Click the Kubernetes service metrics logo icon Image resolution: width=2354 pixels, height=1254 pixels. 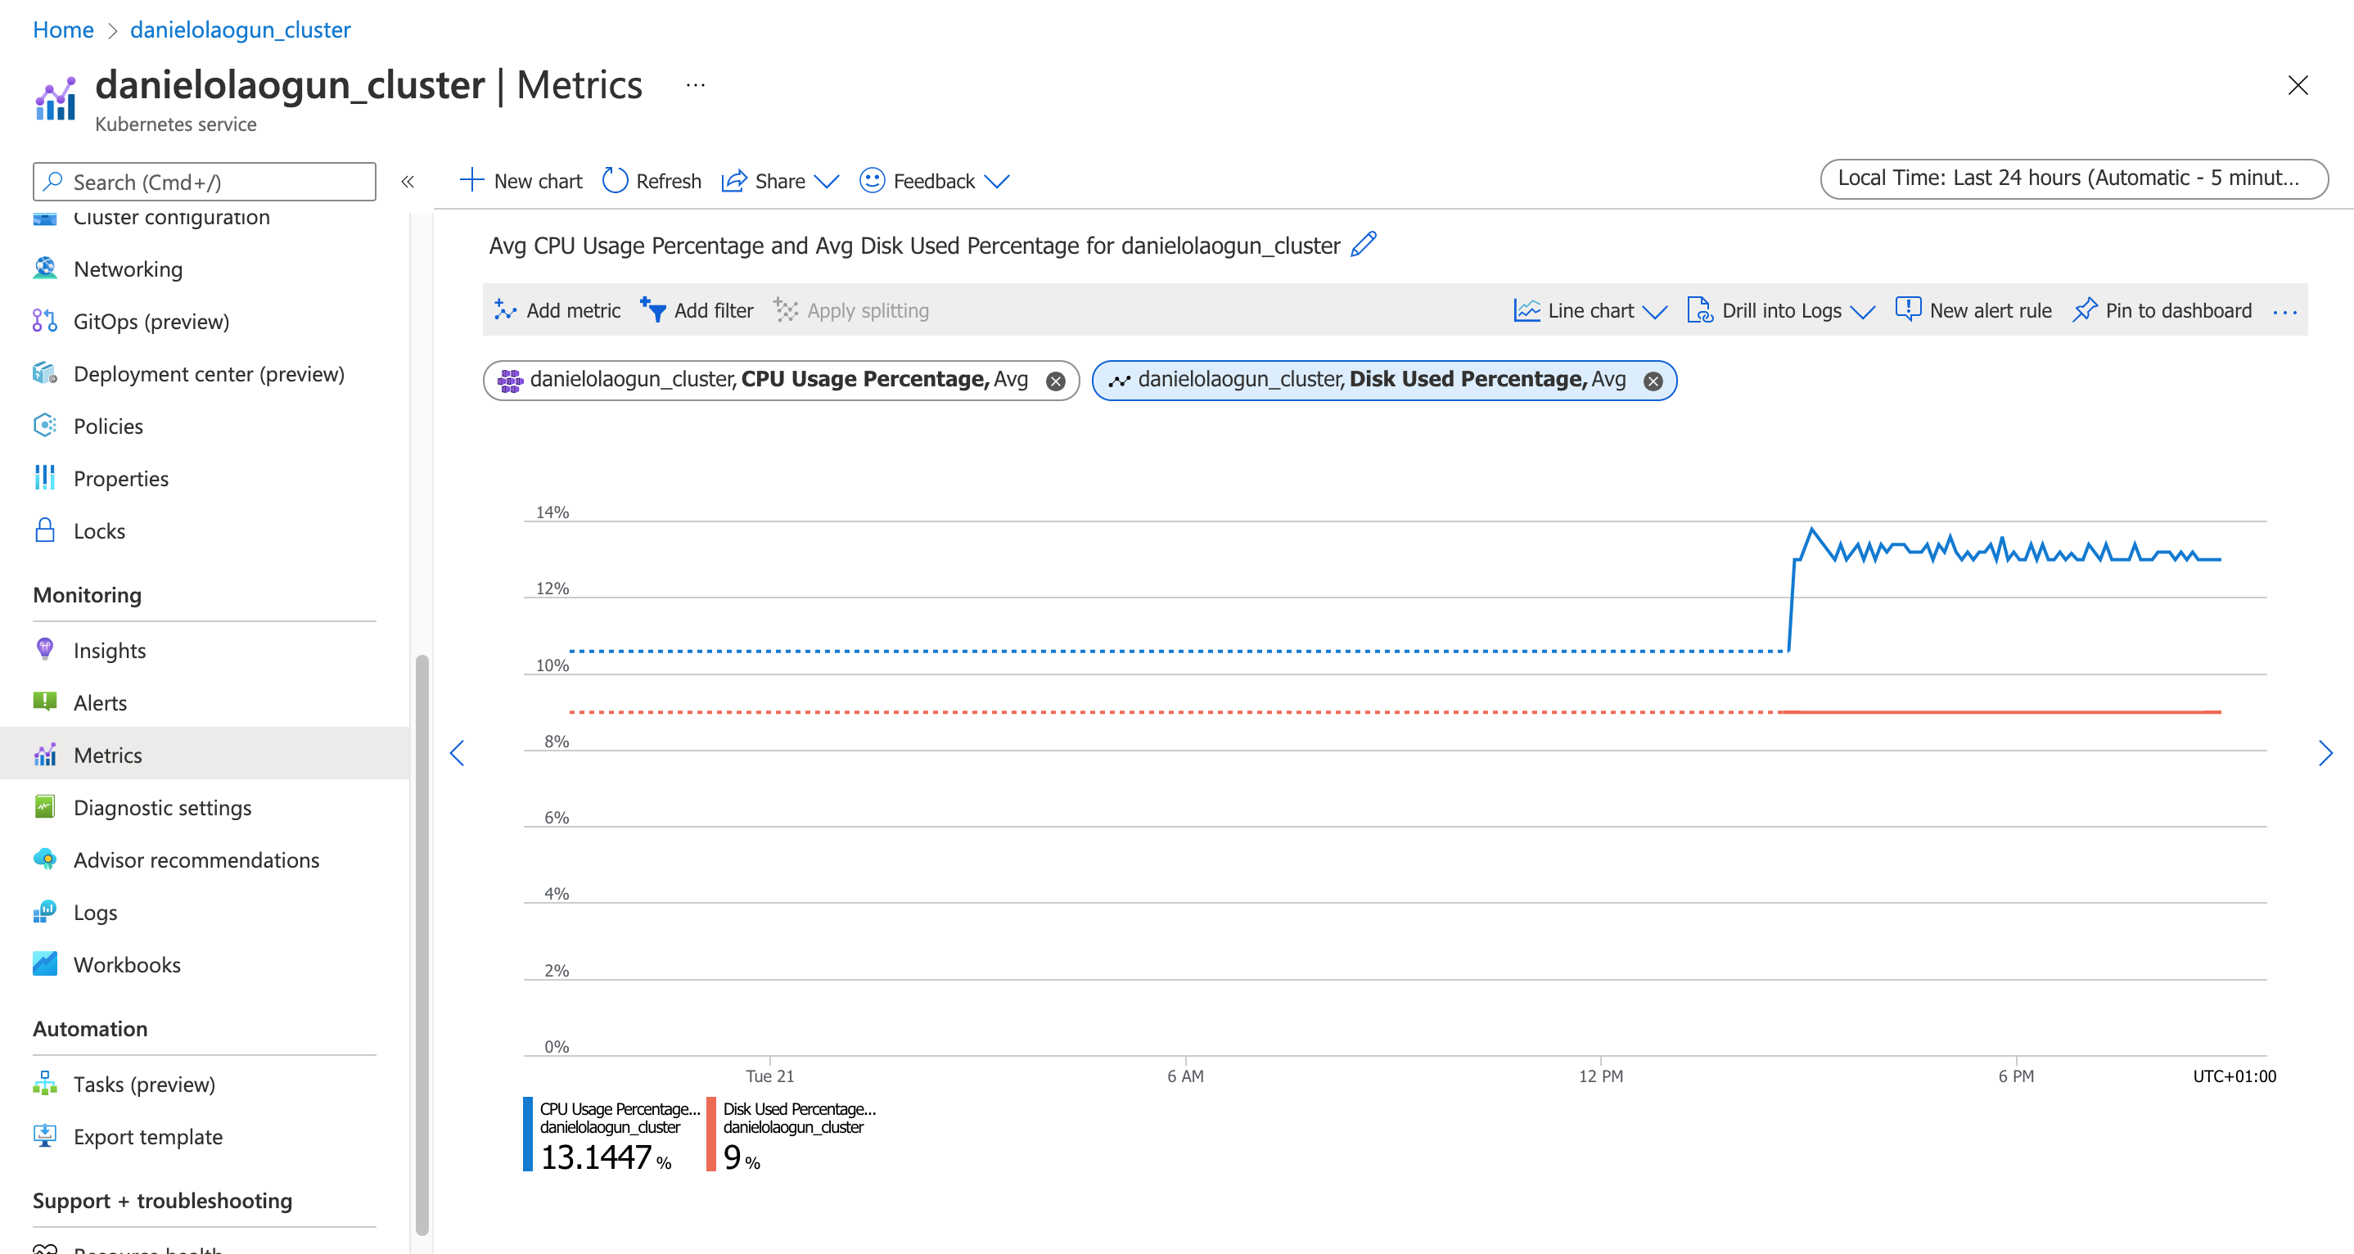tap(56, 97)
